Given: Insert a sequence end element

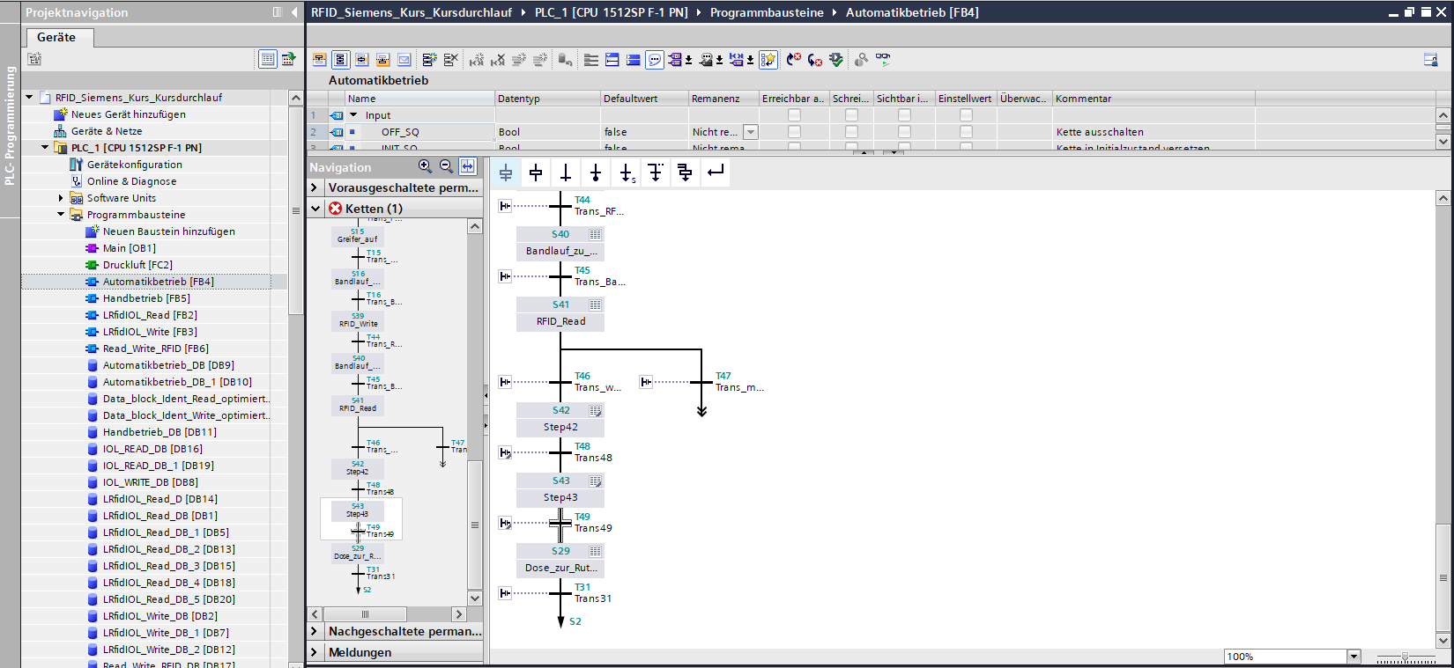Looking at the screenshot, I should click(x=596, y=173).
